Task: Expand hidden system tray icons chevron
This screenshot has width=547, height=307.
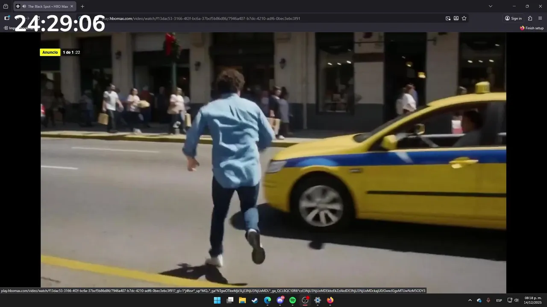Action: (470, 300)
